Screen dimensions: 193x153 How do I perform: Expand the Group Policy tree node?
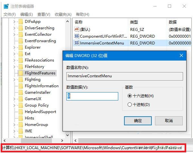14,105
